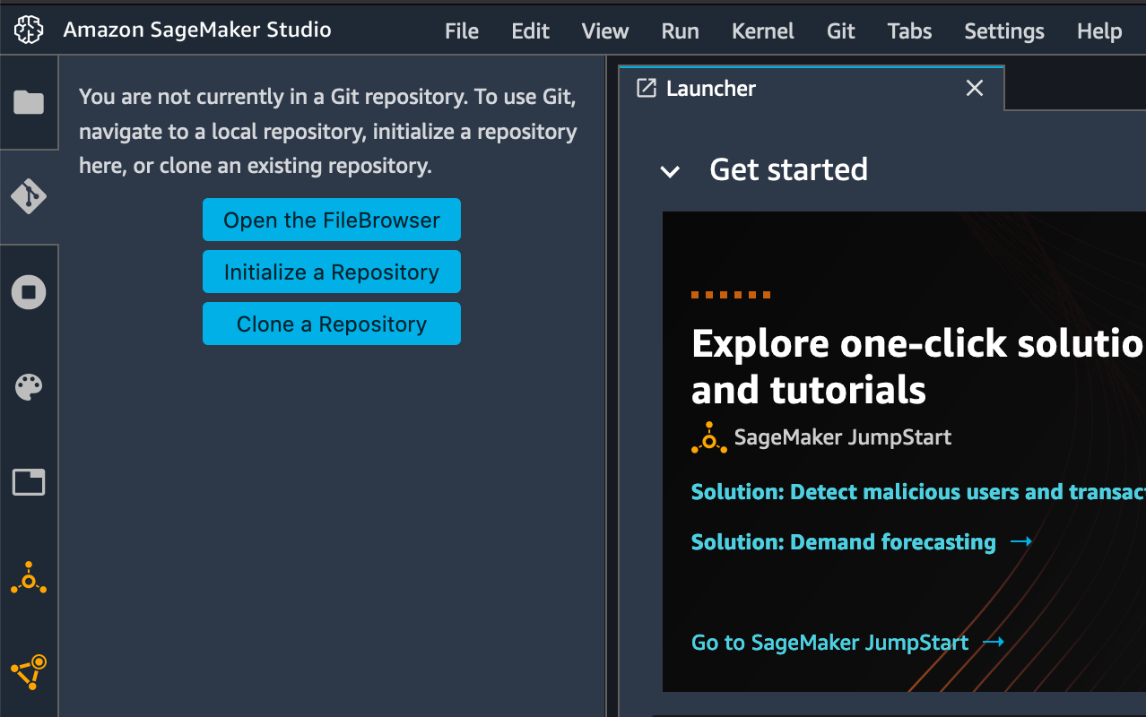Open the Git menu
This screenshot has width=1146, height=717.
pyautogui.click(x=841, y=31)
